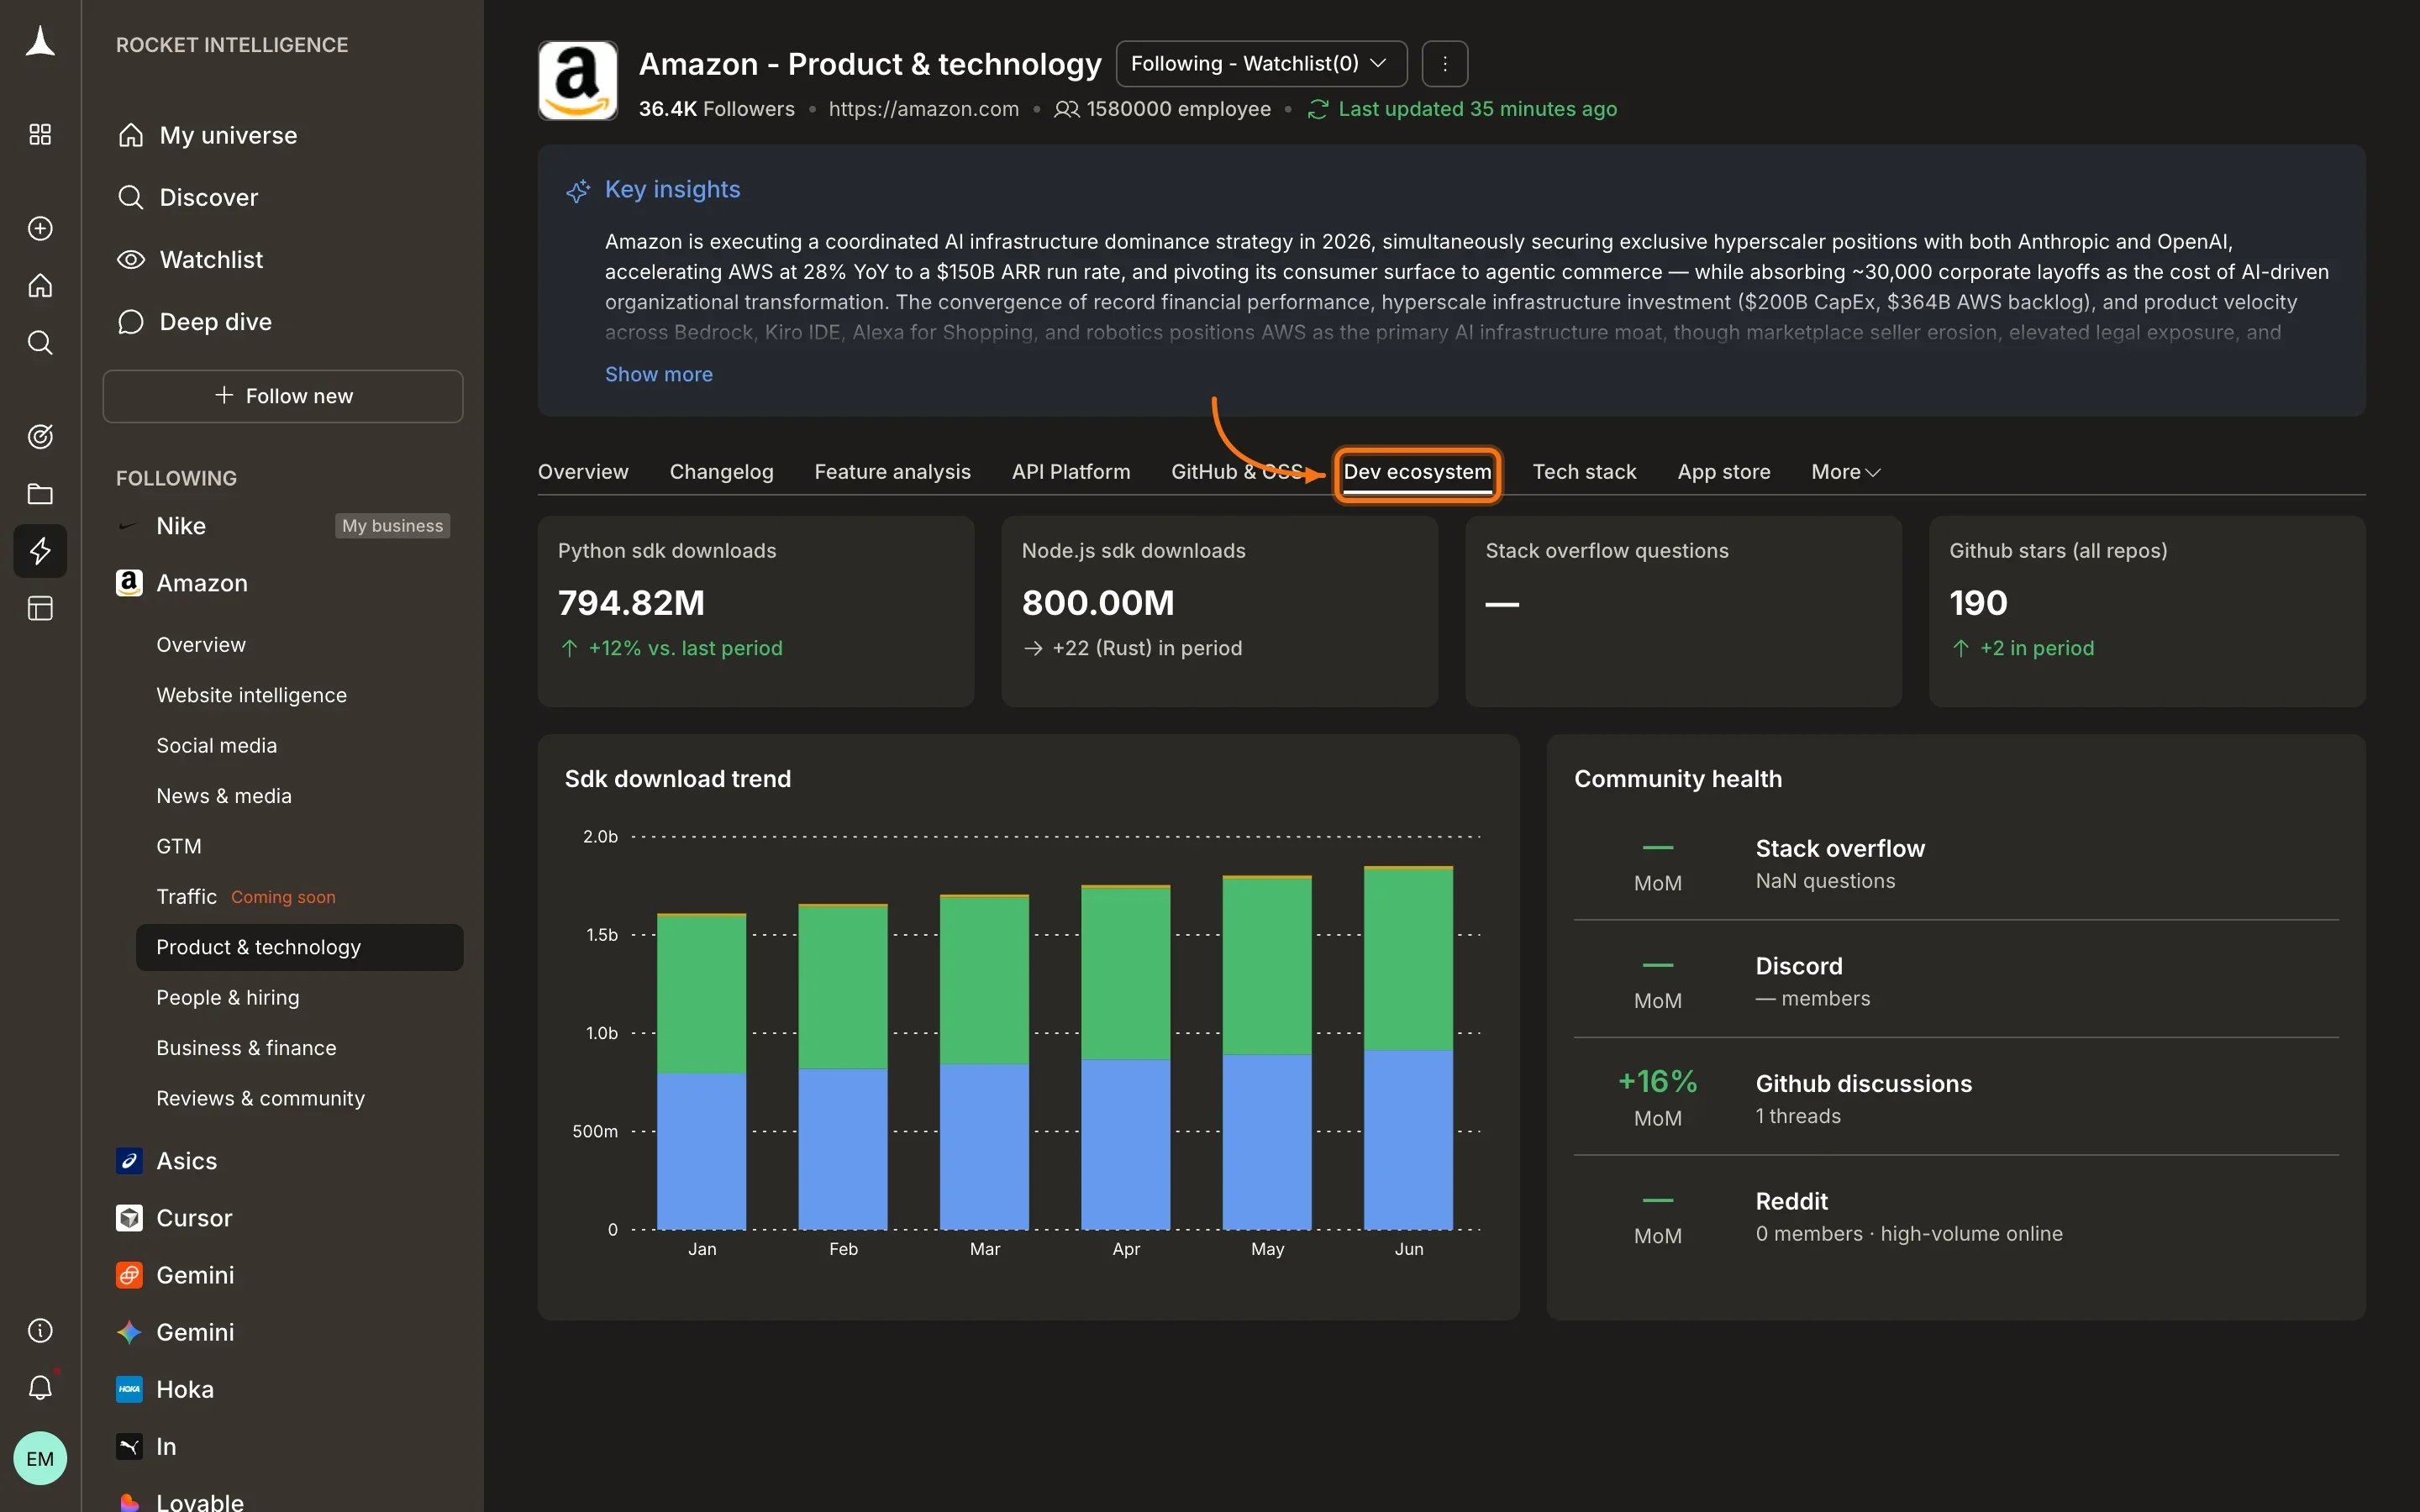The width and height of the screenshot is (2420, 1512).
Task: Open the grid dashboard icon in rail
Action: (40, 134)
